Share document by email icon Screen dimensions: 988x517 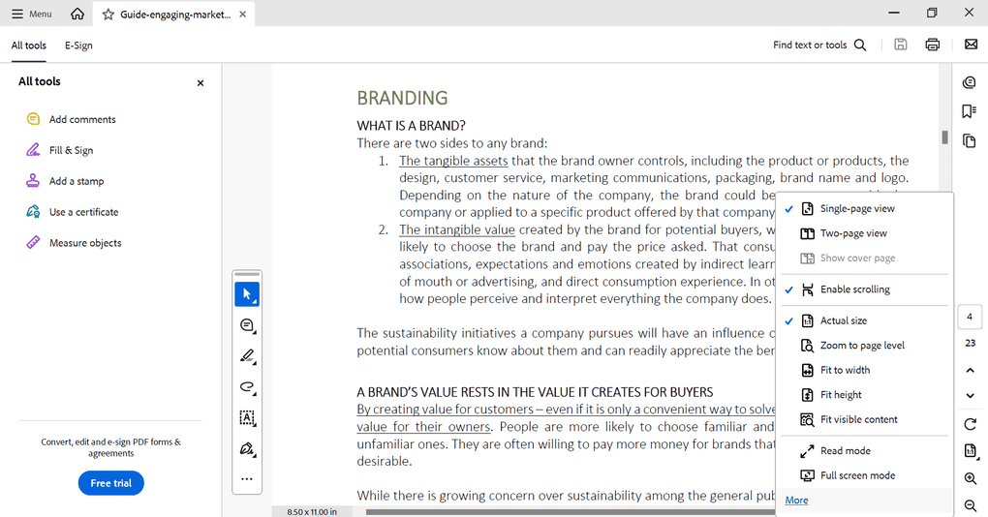click(971, 45)
